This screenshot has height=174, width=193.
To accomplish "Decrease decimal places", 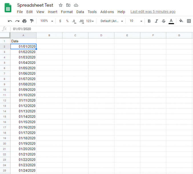I will tap(74, 21).
